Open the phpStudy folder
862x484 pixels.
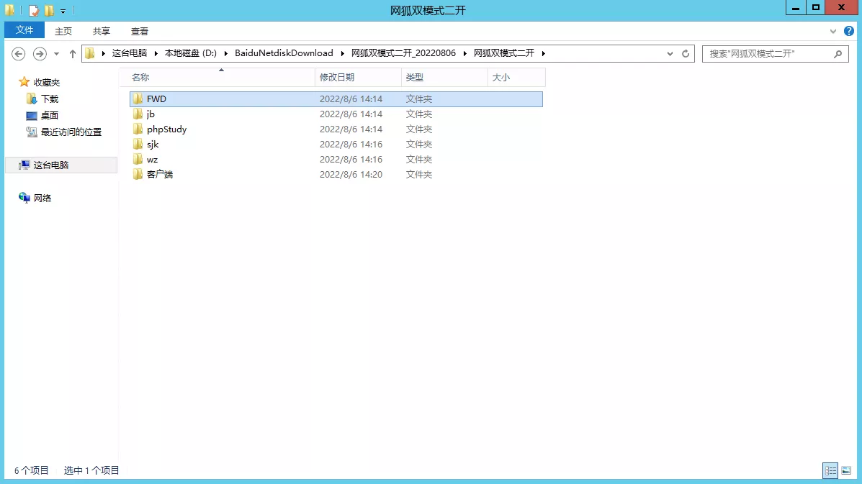167,129
